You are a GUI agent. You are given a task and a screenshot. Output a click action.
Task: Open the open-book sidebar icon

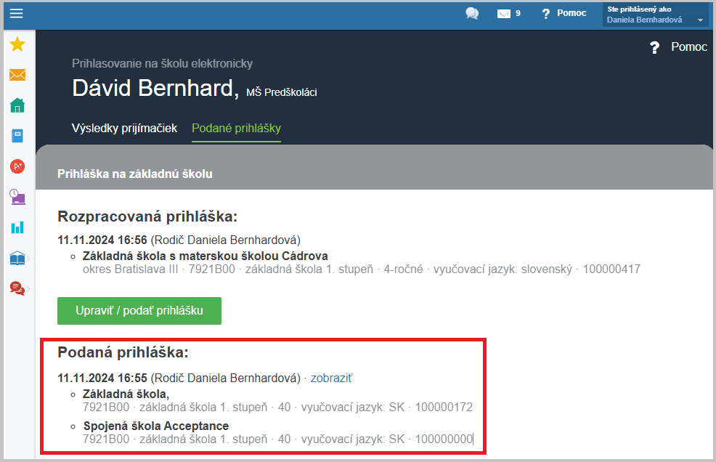click(17, 258)
